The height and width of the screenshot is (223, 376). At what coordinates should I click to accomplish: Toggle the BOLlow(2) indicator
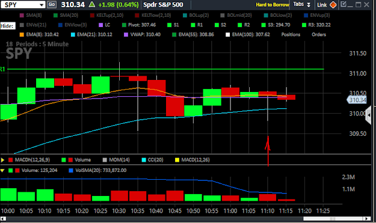click(278, 16)
